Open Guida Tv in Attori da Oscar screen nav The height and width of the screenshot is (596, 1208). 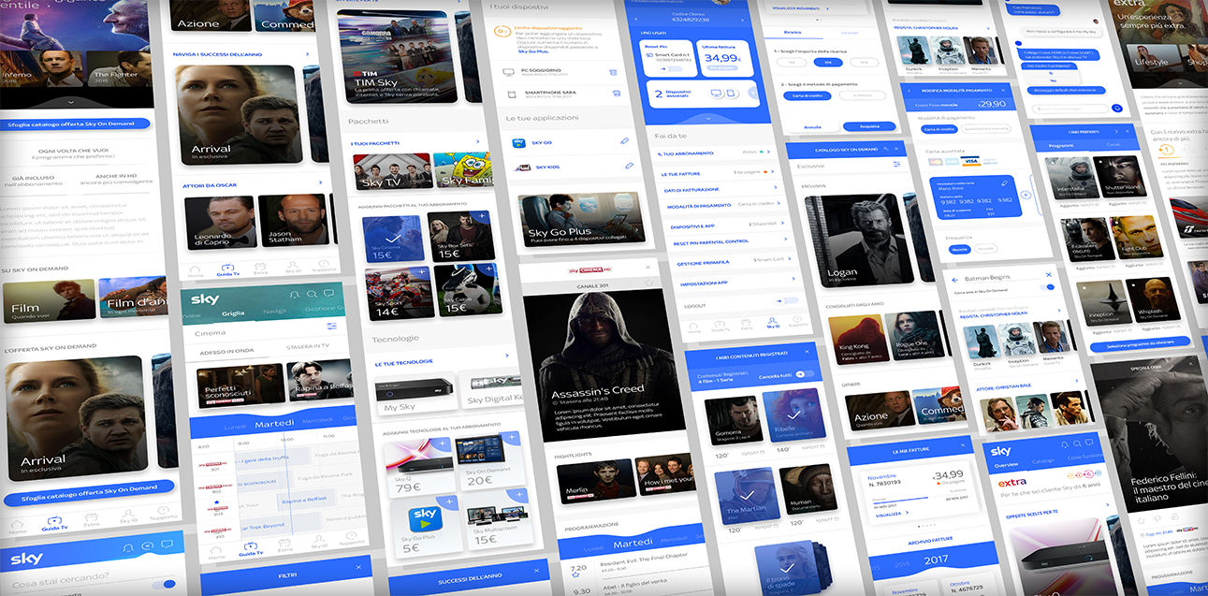click(x=227, y=271)
